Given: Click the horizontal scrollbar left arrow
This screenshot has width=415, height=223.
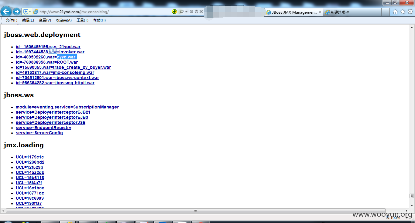Looking at the screenshot, I should point(3,211).
